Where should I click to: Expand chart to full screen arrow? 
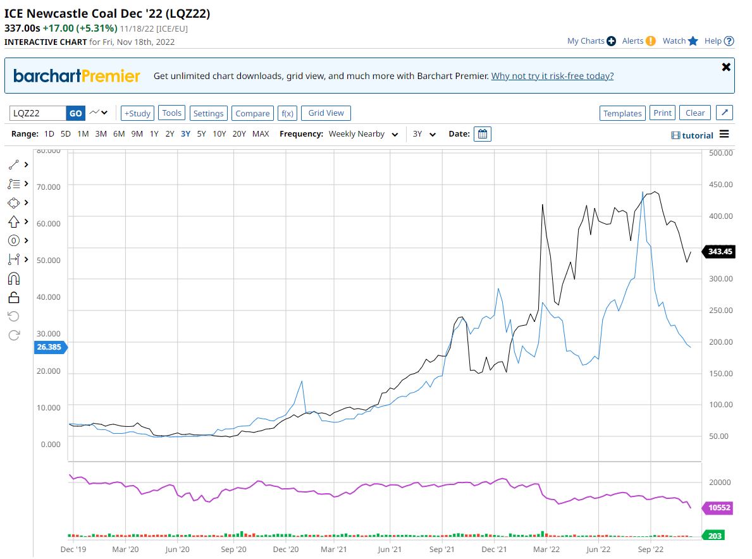pyautogui.click(x=724, y=113)
